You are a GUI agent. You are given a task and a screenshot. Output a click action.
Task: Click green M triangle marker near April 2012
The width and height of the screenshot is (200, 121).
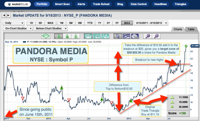[x=62, y=88]
